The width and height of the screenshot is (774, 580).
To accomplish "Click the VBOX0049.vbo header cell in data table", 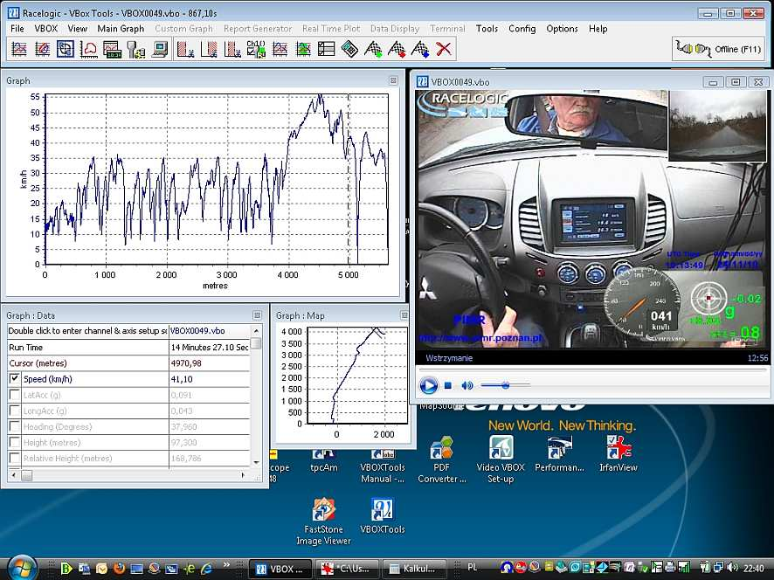I will coord(210,331).
